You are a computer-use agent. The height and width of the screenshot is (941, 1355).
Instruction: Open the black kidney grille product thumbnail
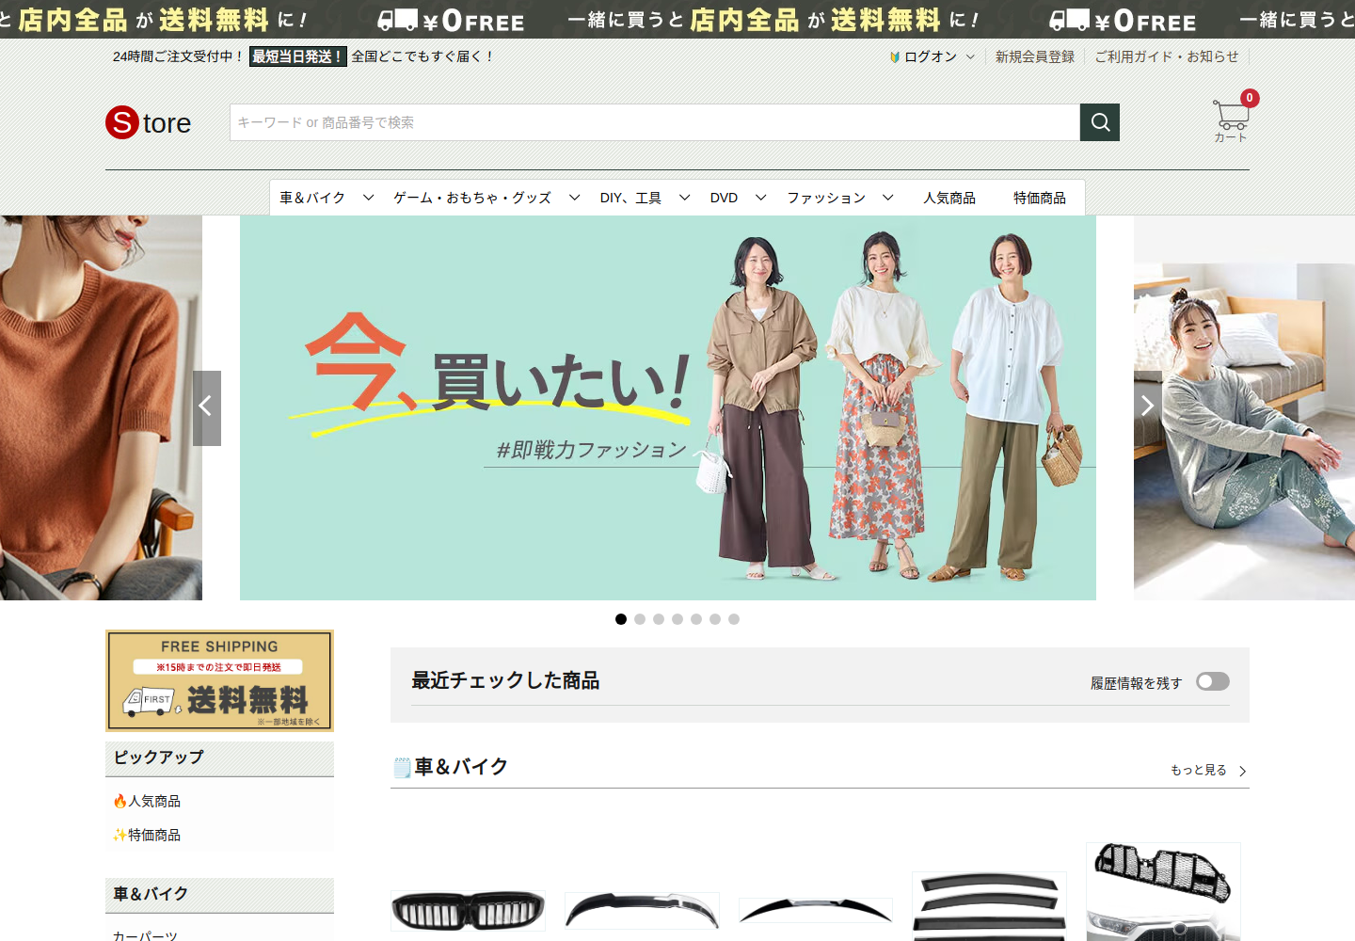(x=468, y=910)
